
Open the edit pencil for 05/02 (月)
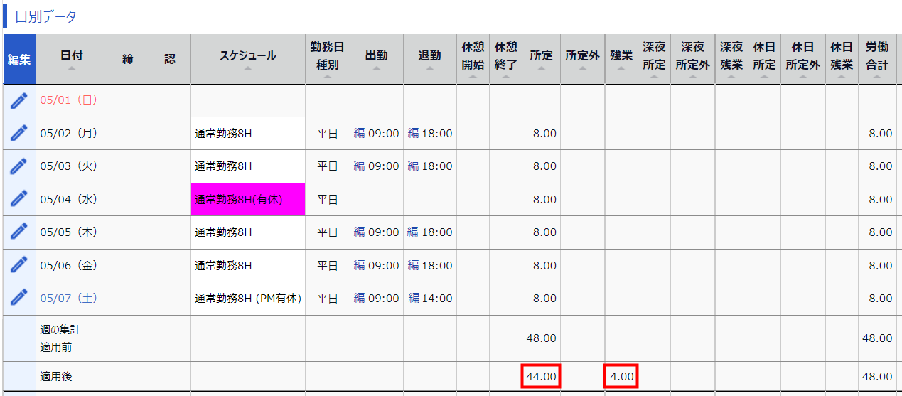click(18, 133)
